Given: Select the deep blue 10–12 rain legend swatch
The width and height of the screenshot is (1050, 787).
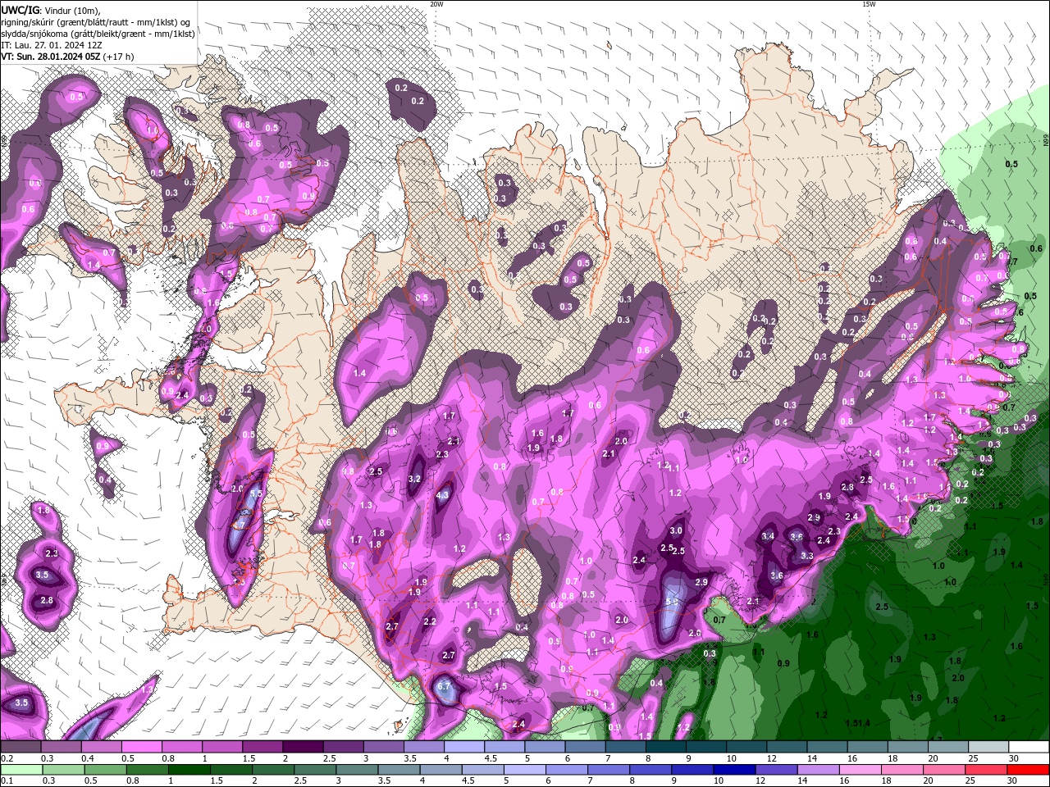Looking at the screenshot, I should (735, 770).
